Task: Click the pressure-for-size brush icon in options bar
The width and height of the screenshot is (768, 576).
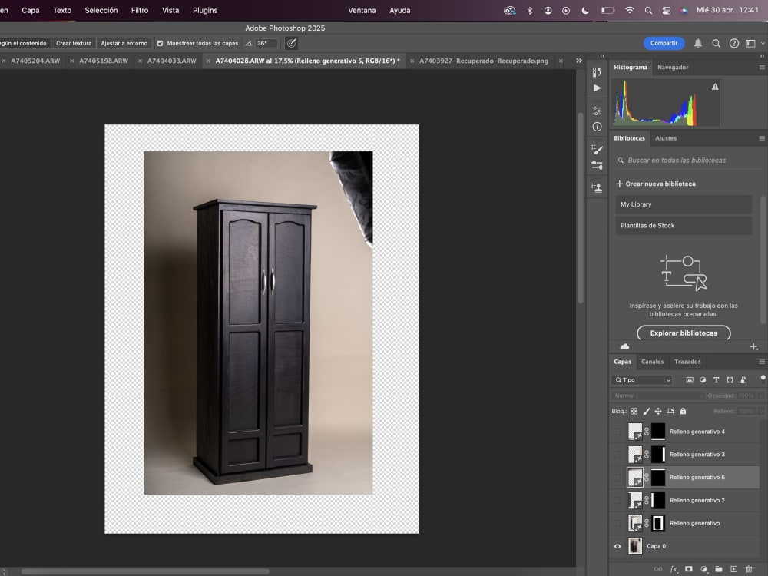Action: 291,43
